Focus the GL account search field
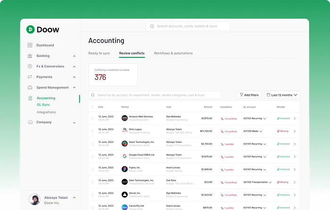Screen dimensions: 330x210 click(155, 95)
